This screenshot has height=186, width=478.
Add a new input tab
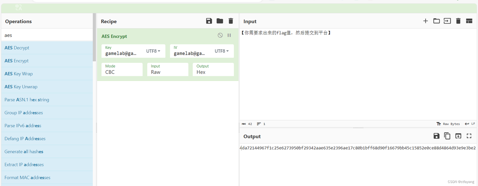pyautogui.click(x=425, y=21)
